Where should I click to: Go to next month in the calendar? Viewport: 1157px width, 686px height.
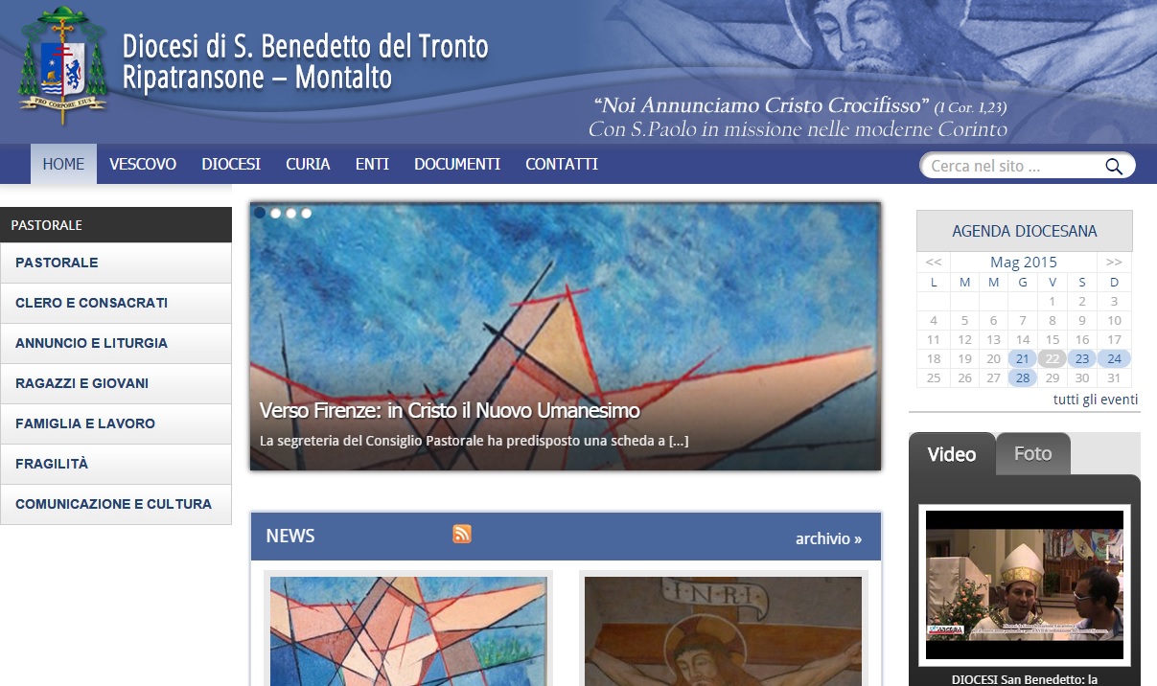coord(1113,262)
